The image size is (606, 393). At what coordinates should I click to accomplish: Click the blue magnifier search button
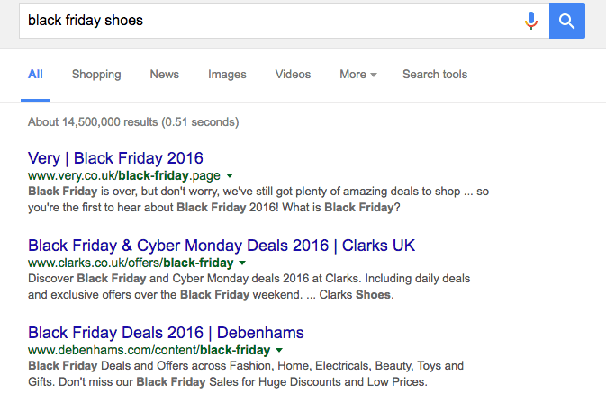(566, 21)
